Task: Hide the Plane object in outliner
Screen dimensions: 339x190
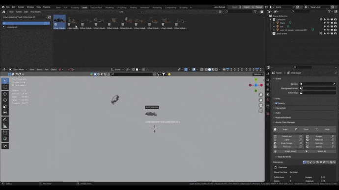Action: [328, 23]
